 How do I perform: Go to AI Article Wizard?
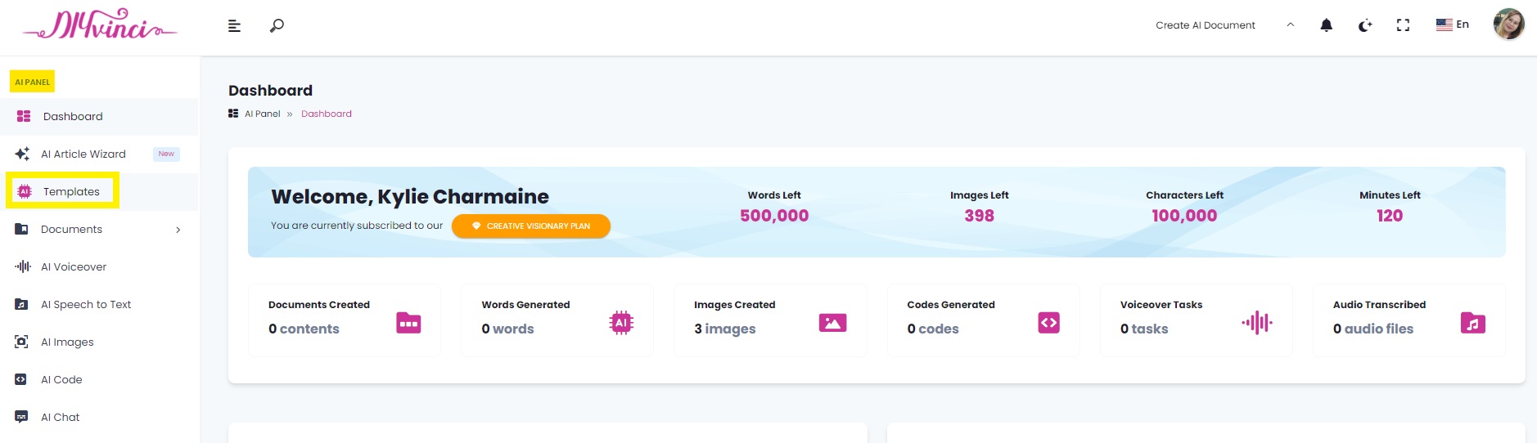tap(83, 154)
